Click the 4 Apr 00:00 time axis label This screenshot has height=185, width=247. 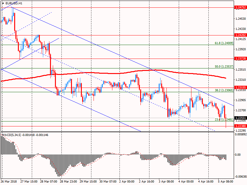pyautogui.click(x=186, y=182)
